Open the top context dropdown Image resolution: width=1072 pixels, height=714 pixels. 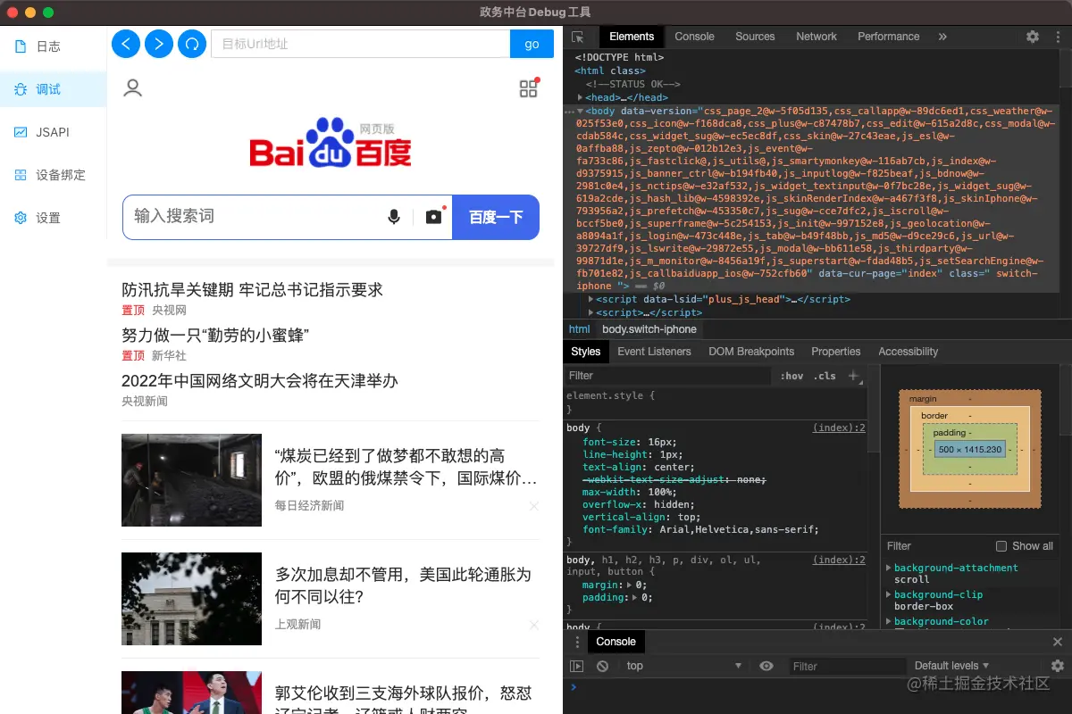coord(683,666)
